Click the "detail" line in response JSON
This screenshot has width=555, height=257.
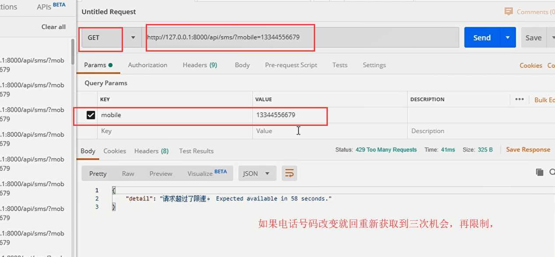[x=228, y=198]
